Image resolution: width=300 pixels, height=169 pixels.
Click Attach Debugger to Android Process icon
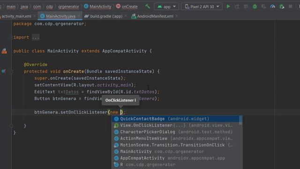click(x=282, y=7)
